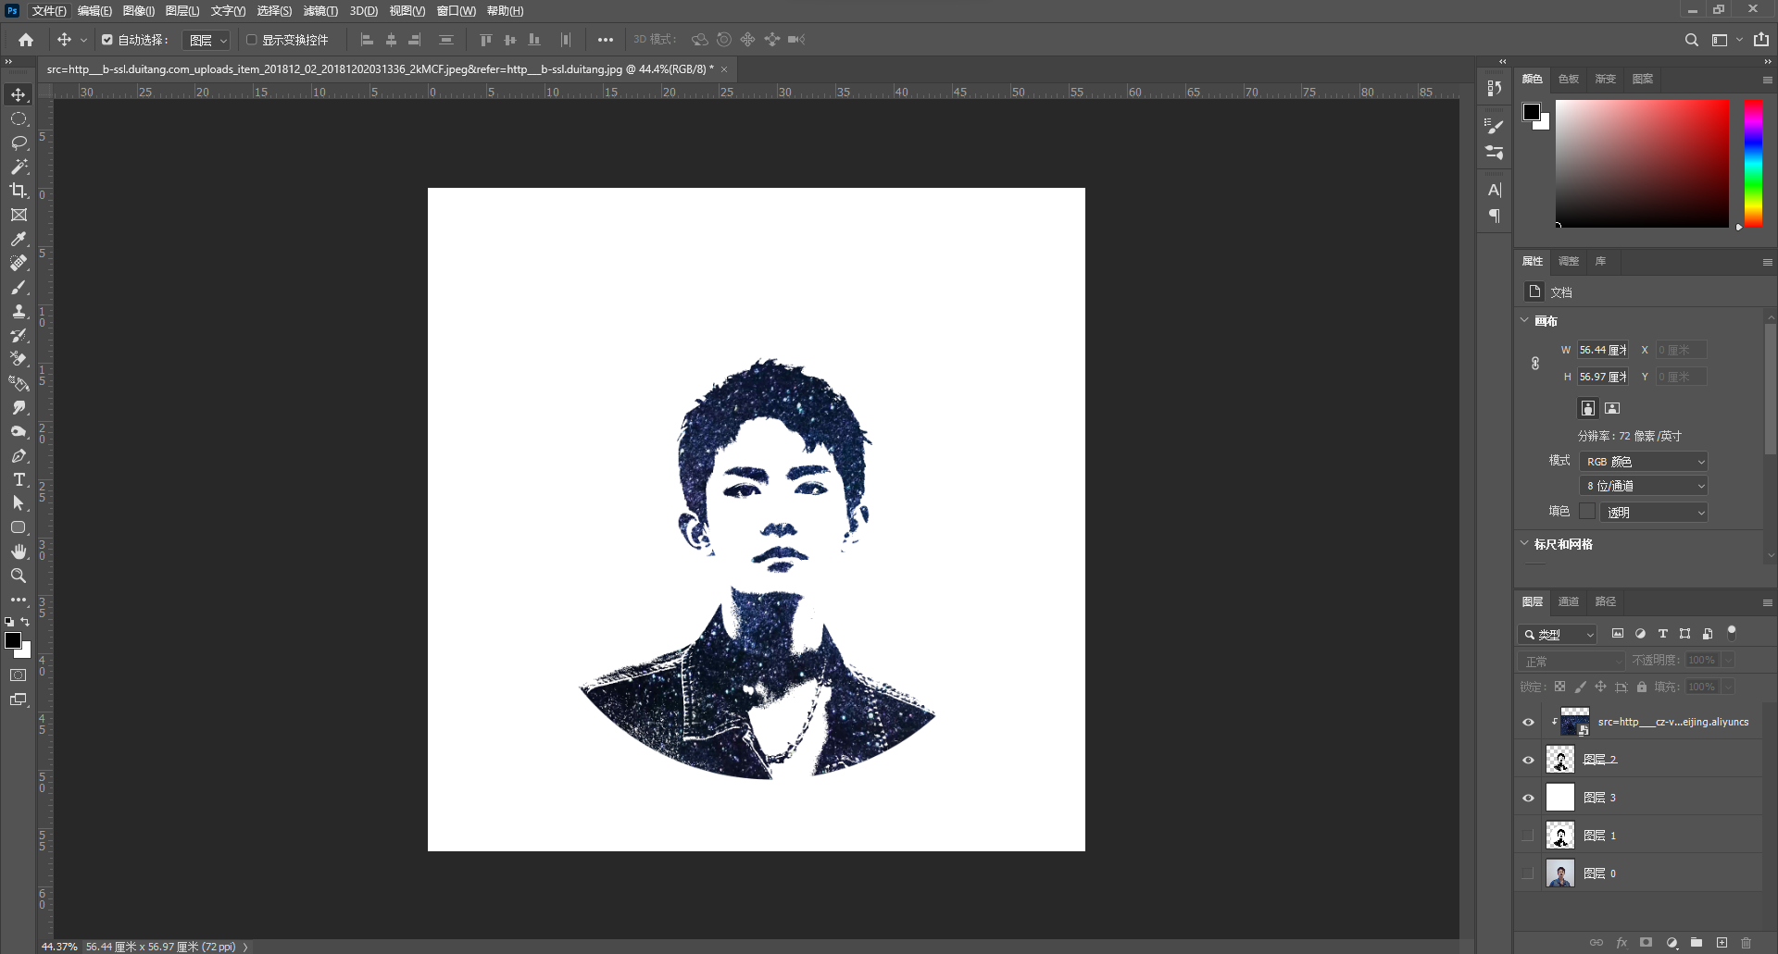Collapse the 标尺和网格 section
The height and width of the screenshot is (954, 1778).
(x=1525, y=543)
